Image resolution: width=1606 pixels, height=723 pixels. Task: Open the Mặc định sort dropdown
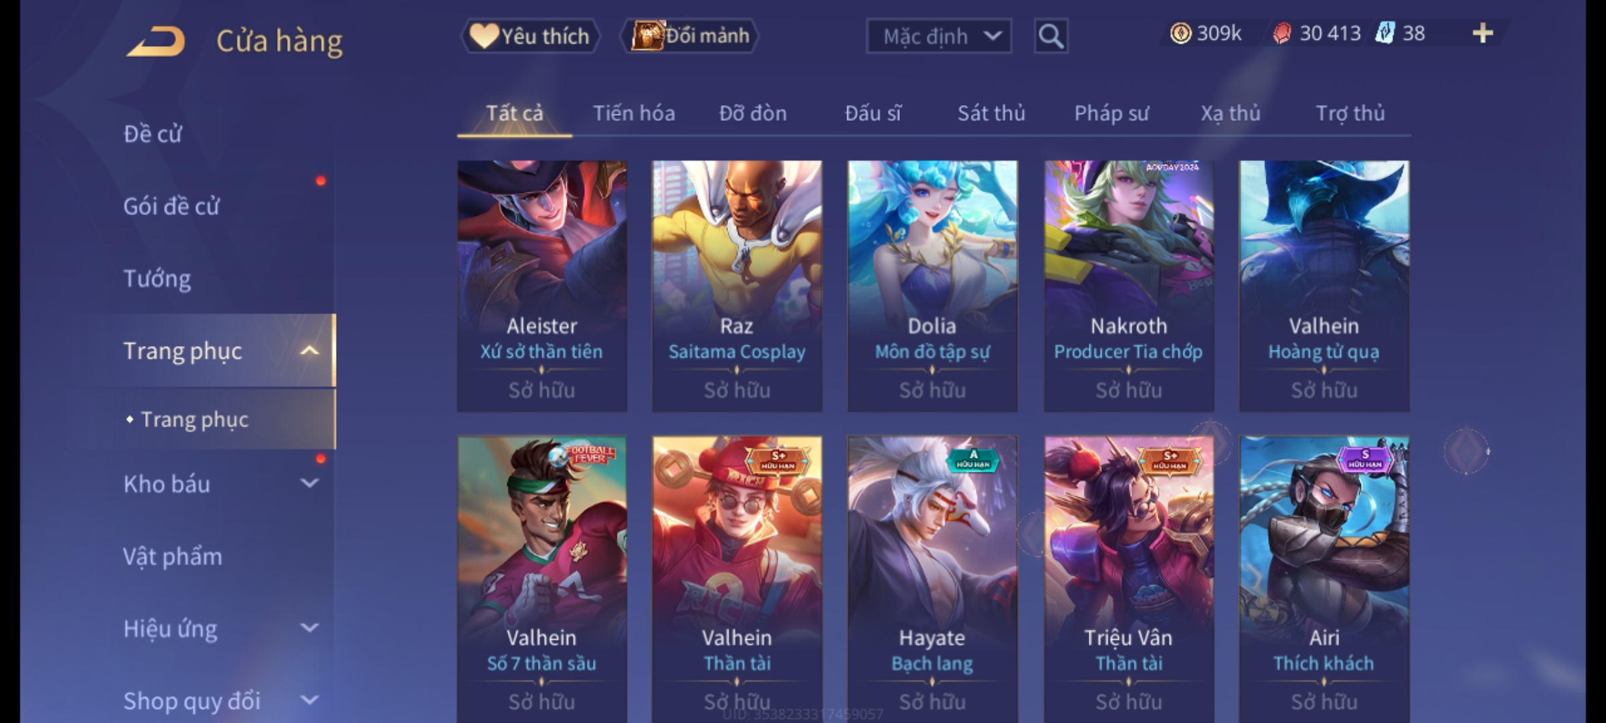tap(938, 36)
